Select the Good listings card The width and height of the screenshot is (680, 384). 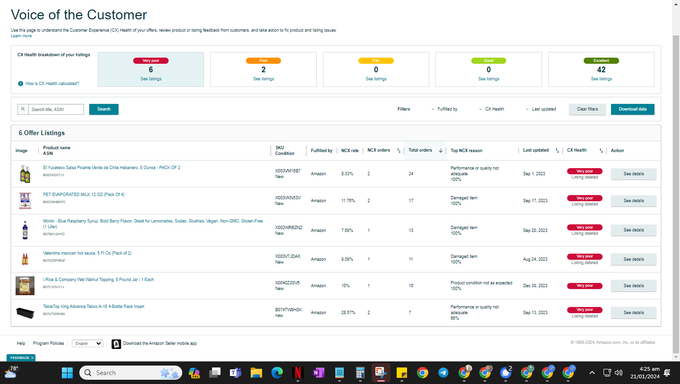(488, 69)
